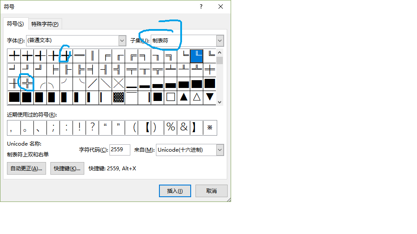Choose the hollow white square symbol □
Screen dimensions: 417x234
pos(170,97)
